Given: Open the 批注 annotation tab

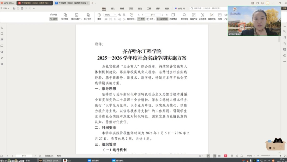Looking at the screenshot, I should pyautogui.click(x=140, y=8).
